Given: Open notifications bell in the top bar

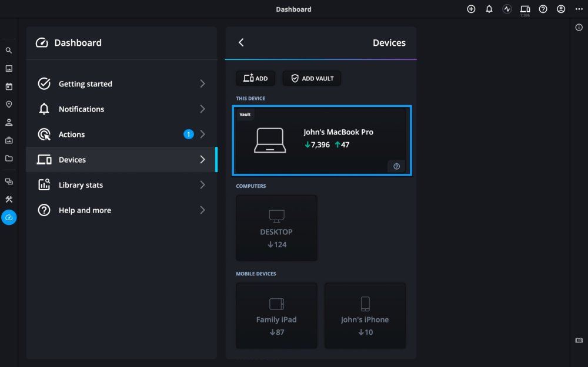Looking at the screenshot, I should pyautogui.click(x=489, y=9).
